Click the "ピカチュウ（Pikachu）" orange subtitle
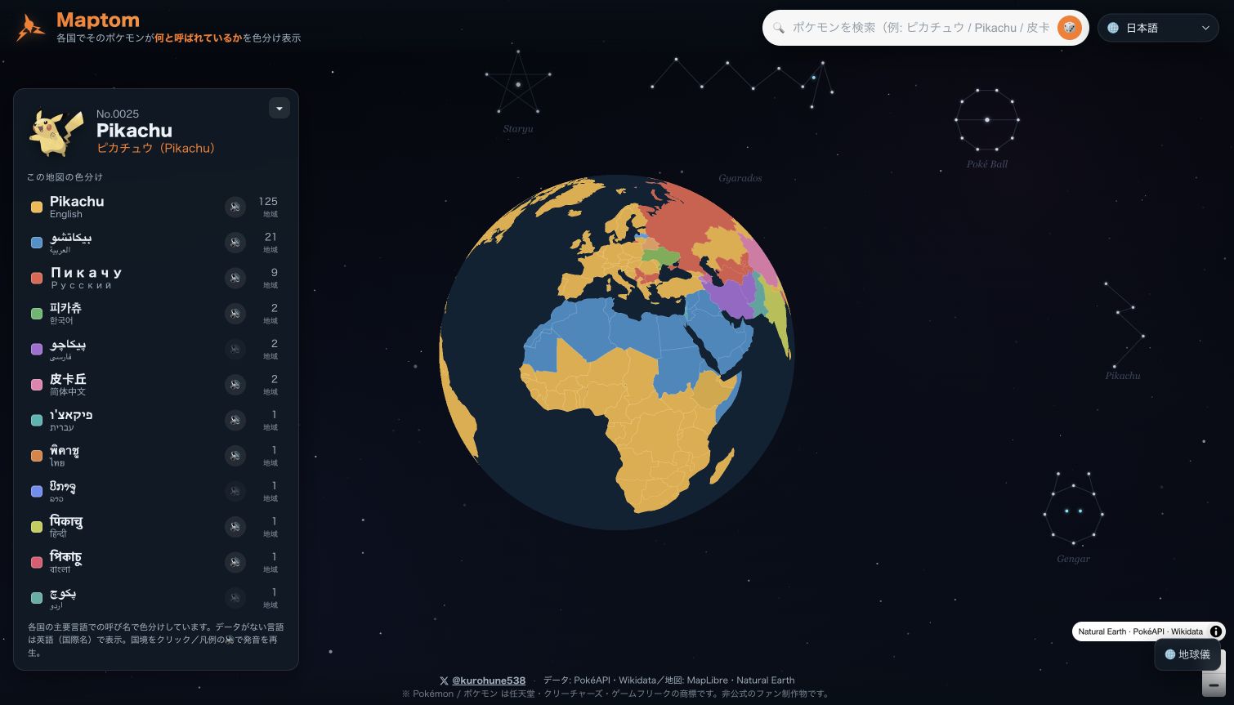This screenshot has height=705, width=1234. [x=155, y=148]
